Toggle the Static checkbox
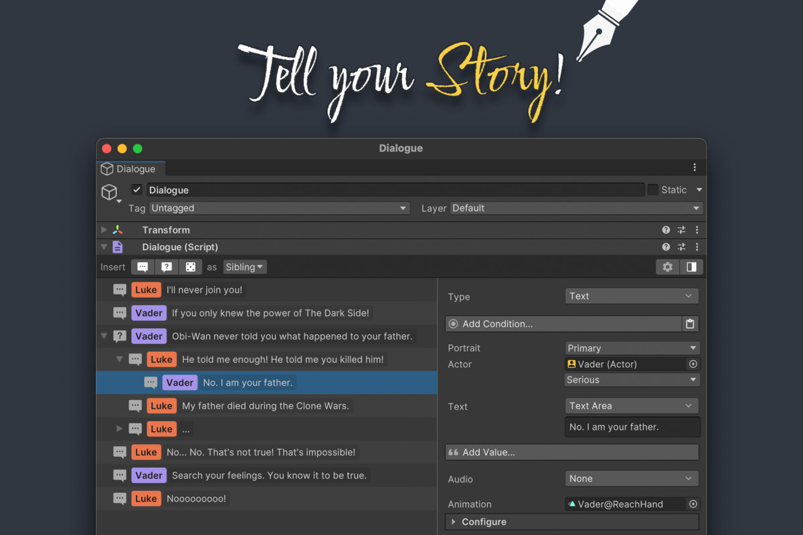803x535 pixels. click(652, 189)
